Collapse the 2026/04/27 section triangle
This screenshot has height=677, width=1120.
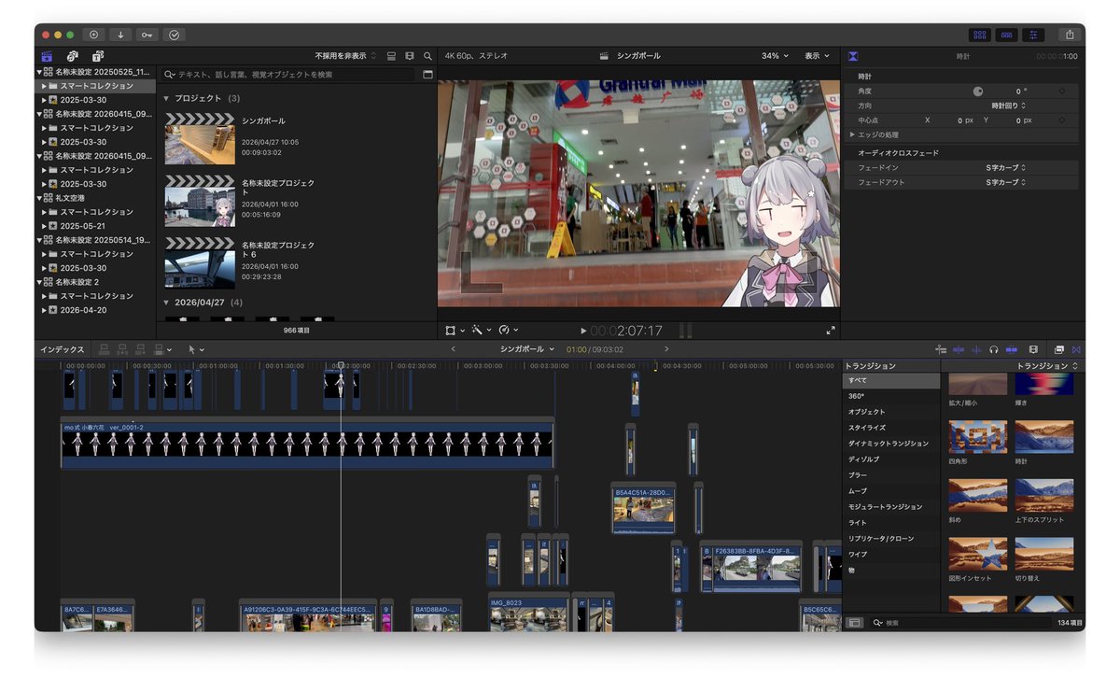(166, 303)
